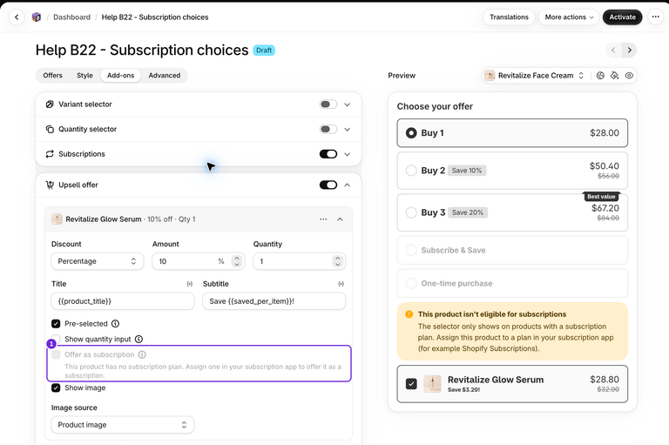Switch to the Style tab
This screenshot has width=669, height=445.
84,75
